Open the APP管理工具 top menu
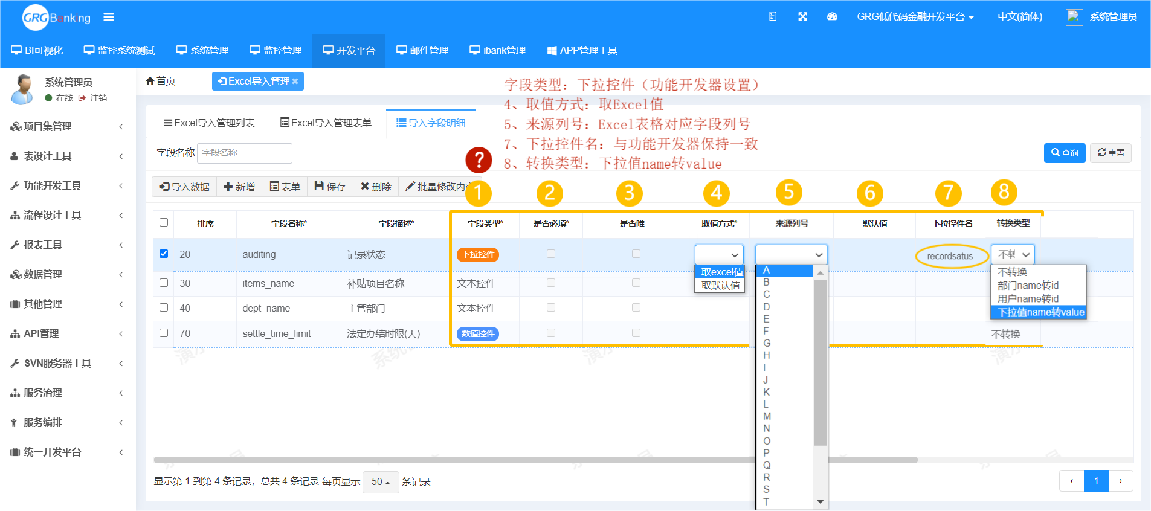1151x511 pixels. [582, 50]
